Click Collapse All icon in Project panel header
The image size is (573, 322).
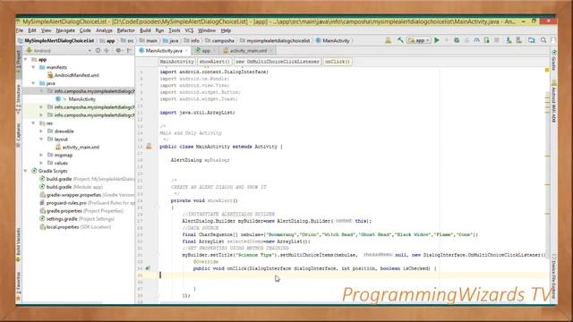click(x=107, y=50)
